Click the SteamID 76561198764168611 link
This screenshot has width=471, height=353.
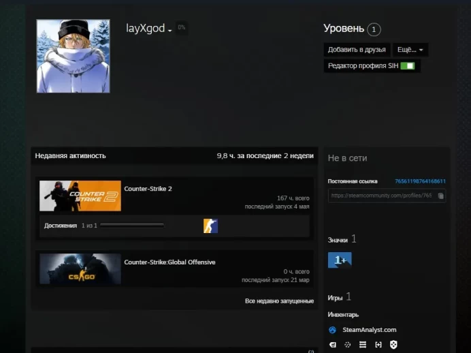(420, 181)
